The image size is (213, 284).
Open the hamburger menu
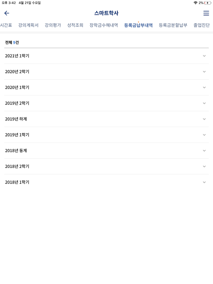pos(206,13)
